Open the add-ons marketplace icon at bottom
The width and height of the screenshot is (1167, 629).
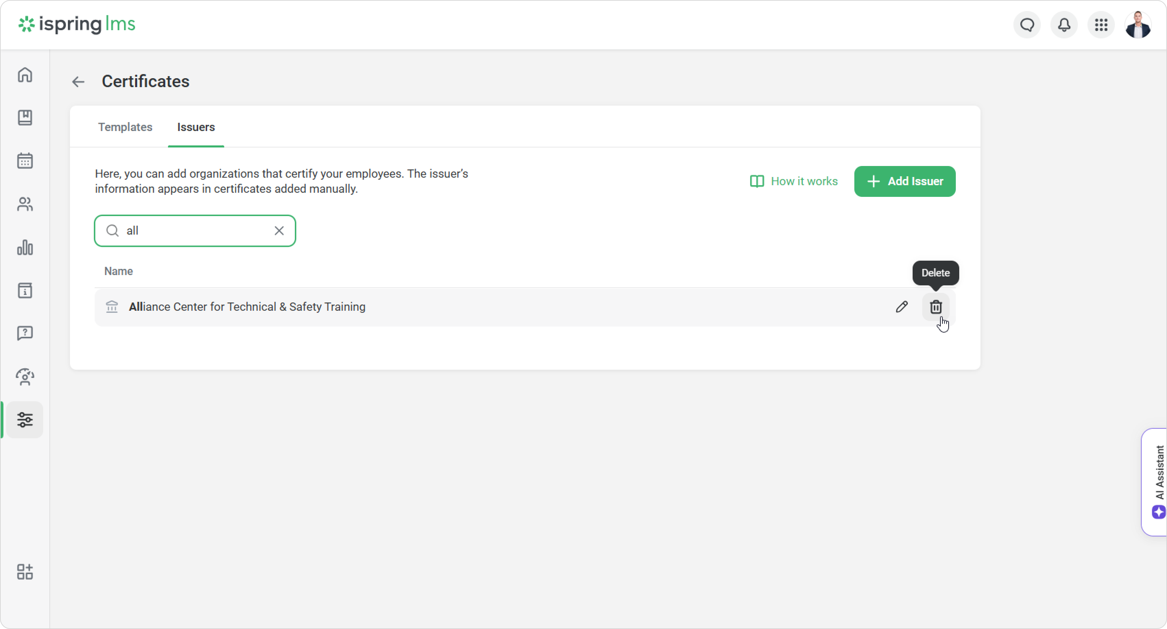pyautogui.click(x=25, y=572)
